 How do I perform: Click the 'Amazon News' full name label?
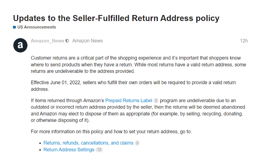87,41
